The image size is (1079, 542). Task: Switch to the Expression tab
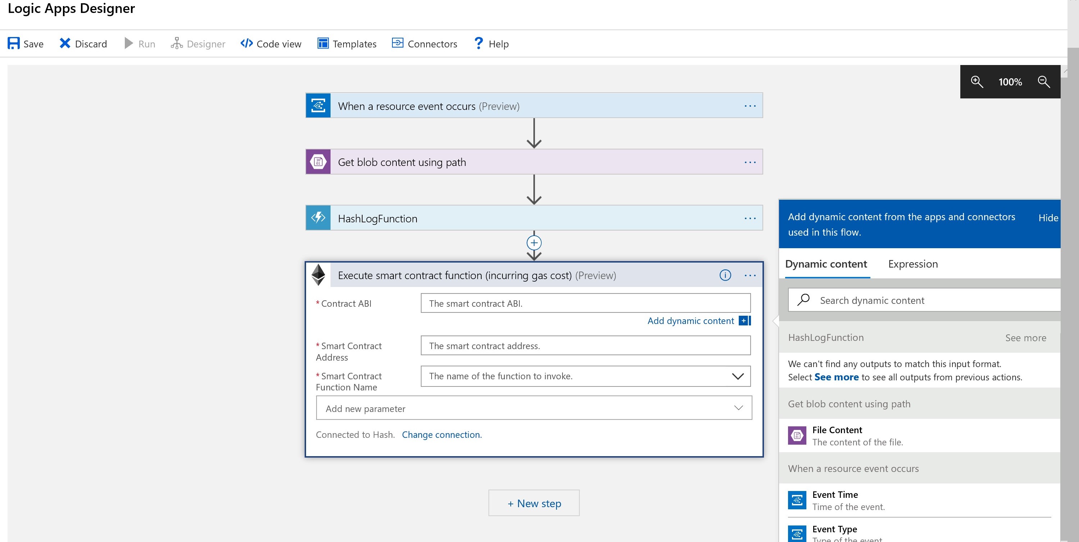tap(913, 264)
